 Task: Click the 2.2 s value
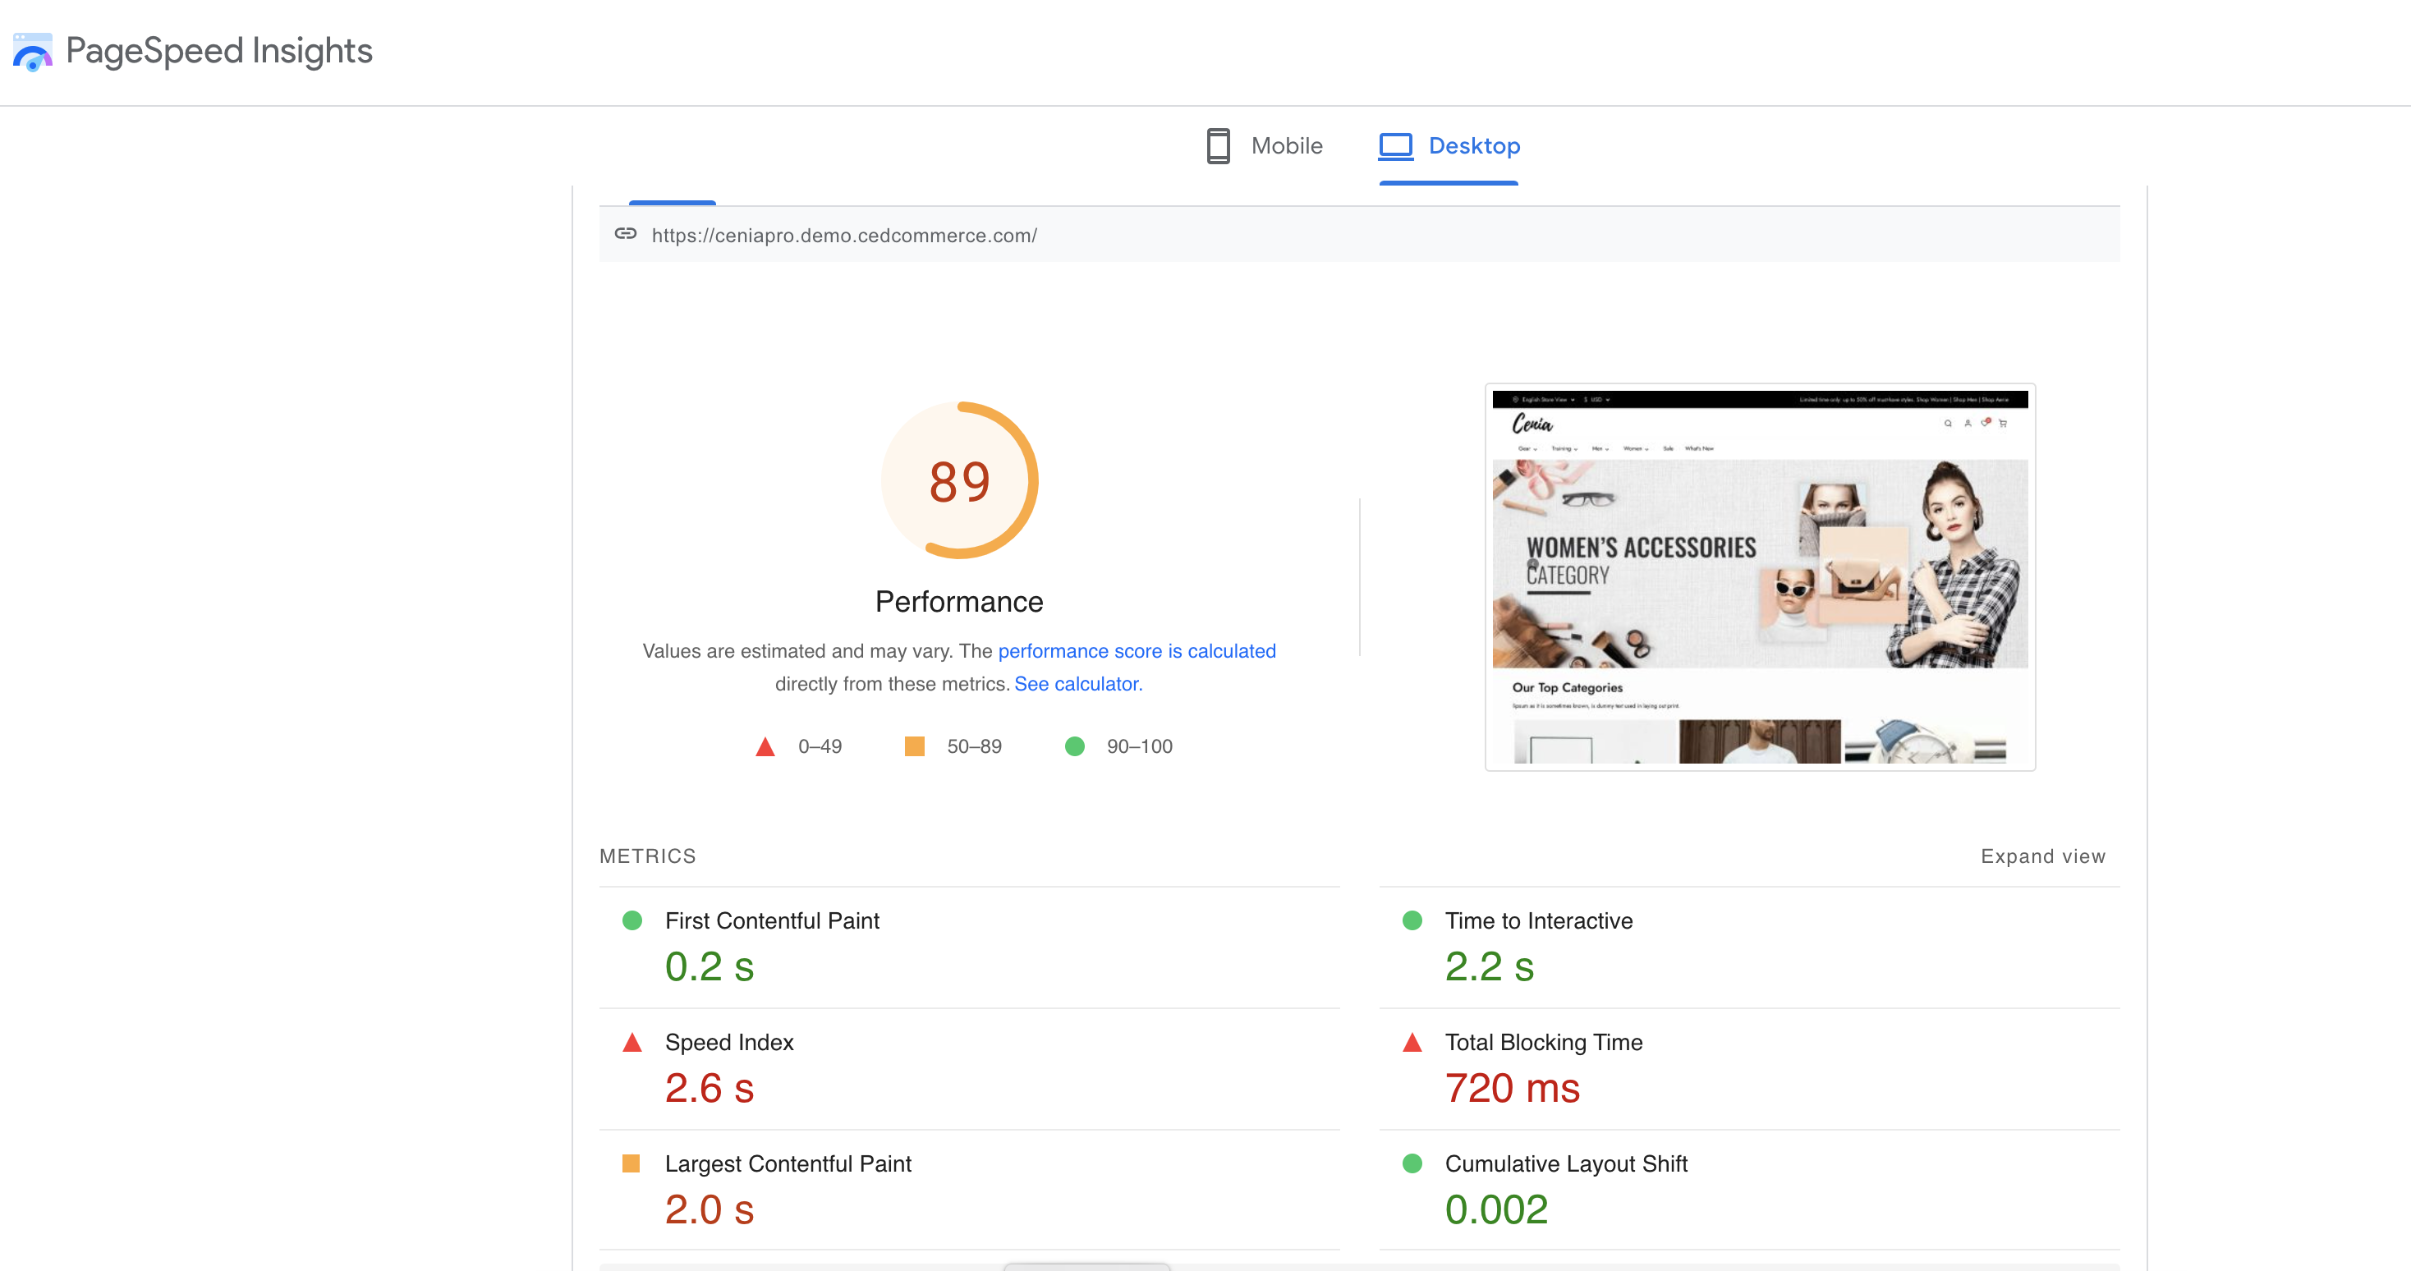click(1489, 967)
